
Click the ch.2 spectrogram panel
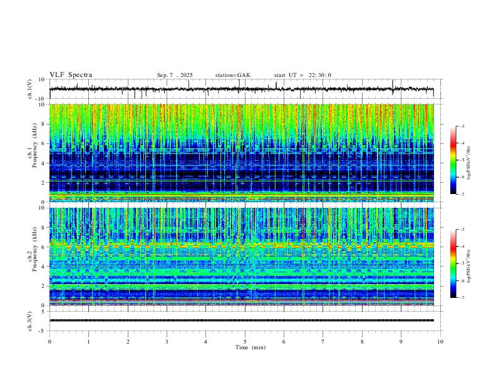click(241, 257)
